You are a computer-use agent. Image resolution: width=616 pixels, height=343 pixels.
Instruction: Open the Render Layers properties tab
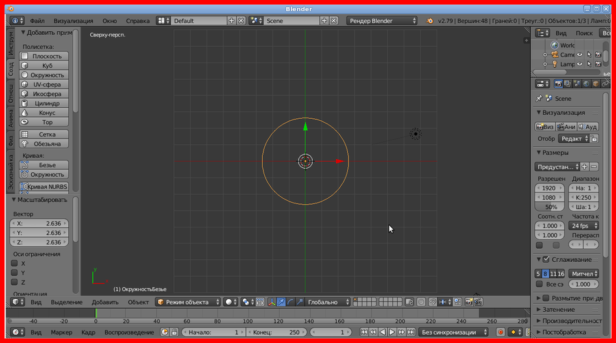pos(568,84)
